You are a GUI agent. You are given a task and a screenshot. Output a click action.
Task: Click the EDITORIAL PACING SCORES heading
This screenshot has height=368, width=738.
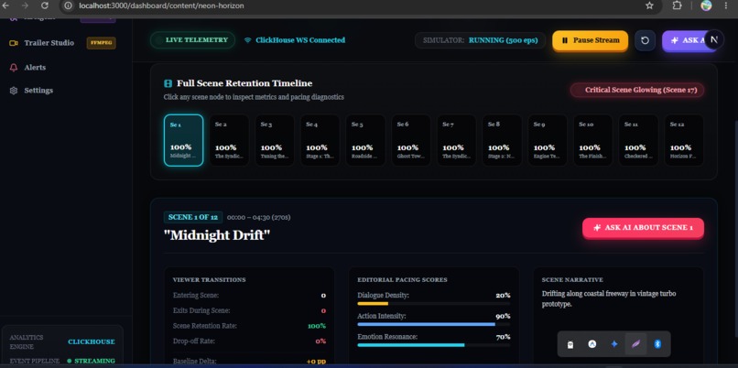(402, 279)
